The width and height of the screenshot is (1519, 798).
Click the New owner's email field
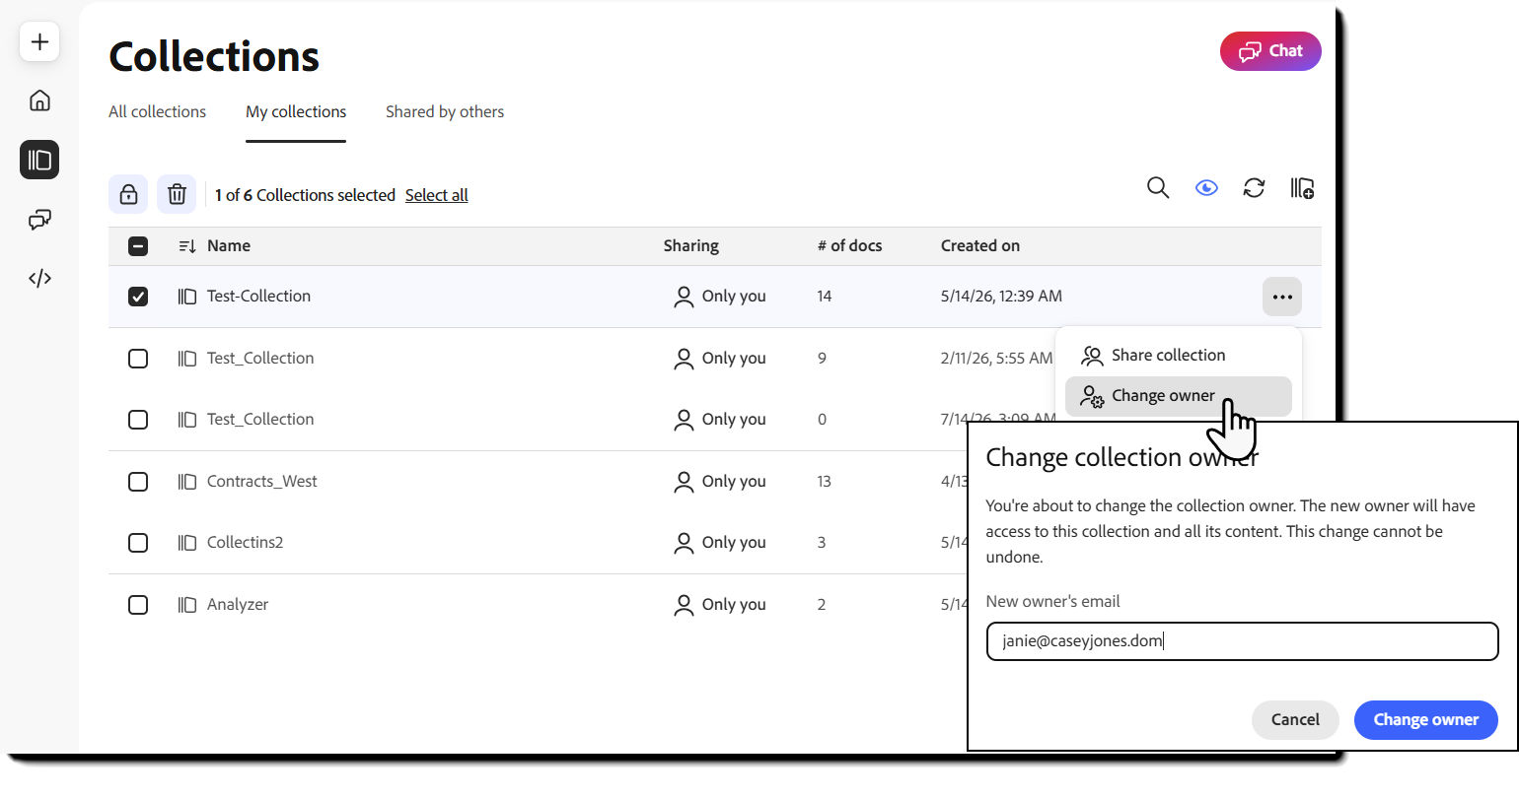click(1242, 641)
